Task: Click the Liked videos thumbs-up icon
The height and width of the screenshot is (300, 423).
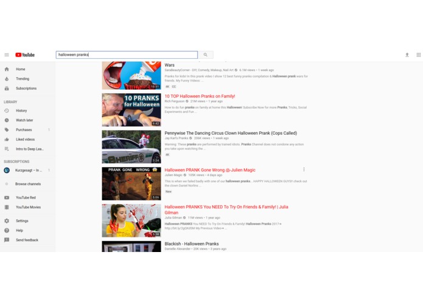Action: point(7,139)
